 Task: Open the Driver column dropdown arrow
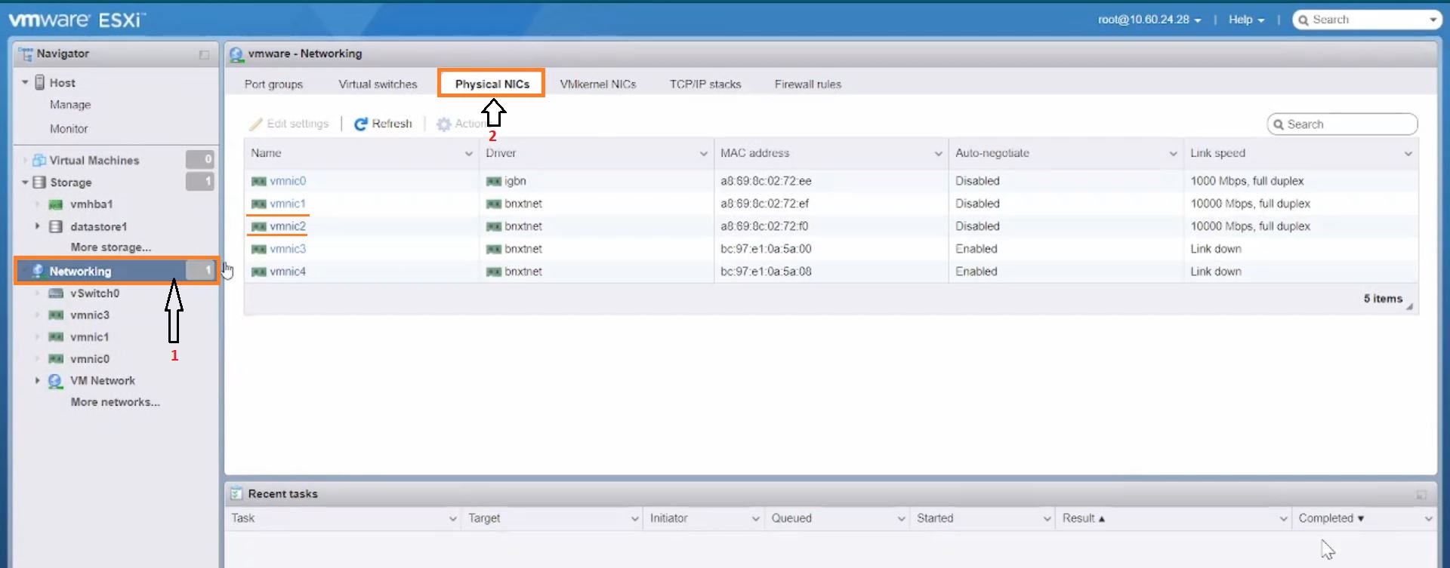[703, 153]
